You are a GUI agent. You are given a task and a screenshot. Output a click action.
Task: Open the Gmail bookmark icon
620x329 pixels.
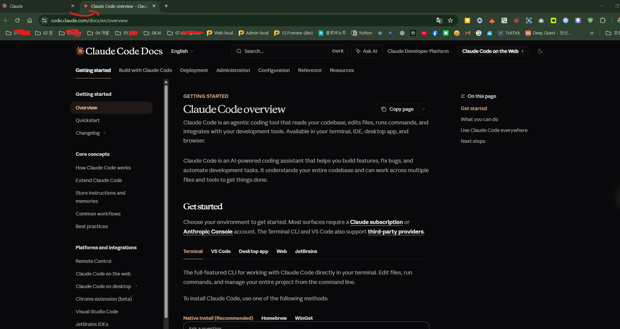click(x=468, y=33)
